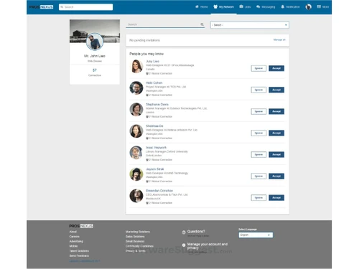The image size is (359, 269).
Task: Click the magnifier icon in connections search
Action: click(202, 24)
